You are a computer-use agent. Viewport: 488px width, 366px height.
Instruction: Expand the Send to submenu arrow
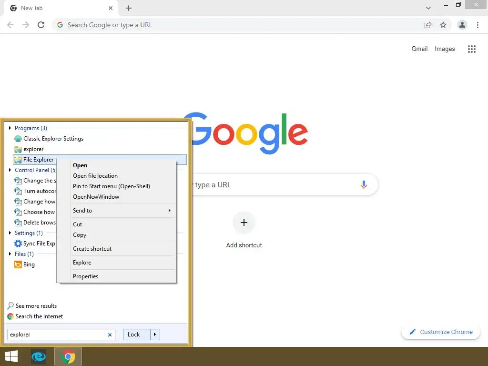(x=170, y=211)
